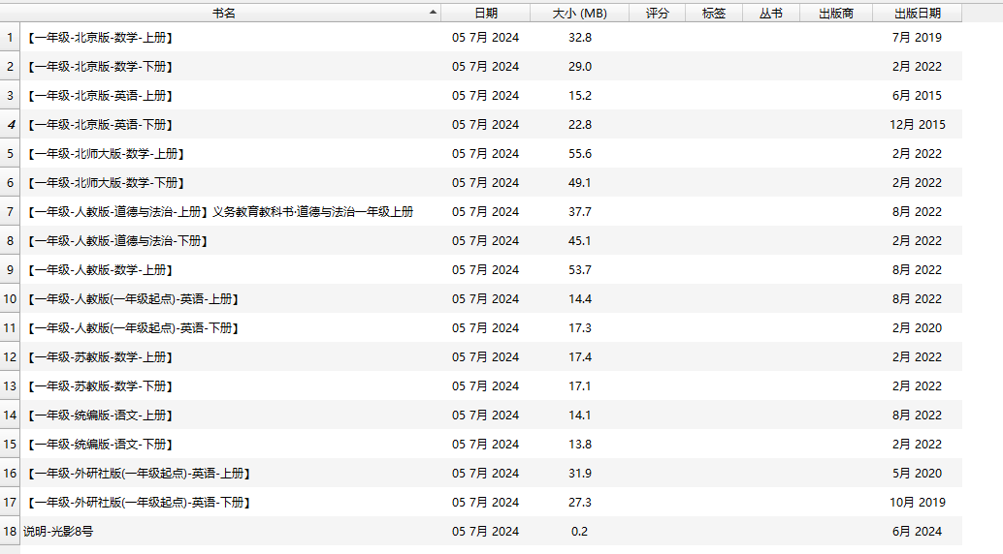Click size value 14.4

[580, 299]
